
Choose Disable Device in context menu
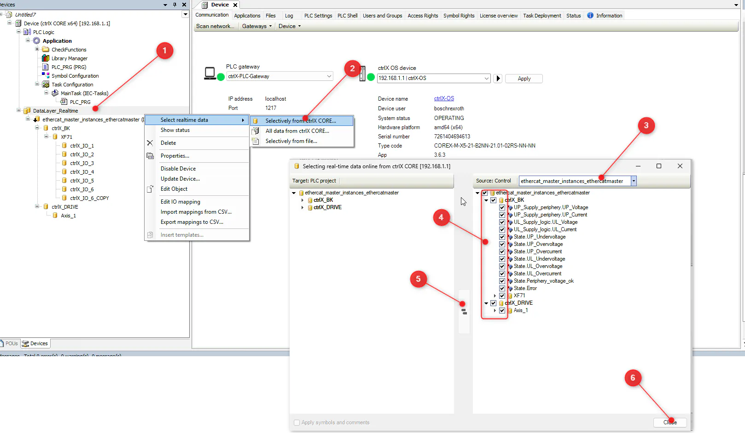(197, 169)
